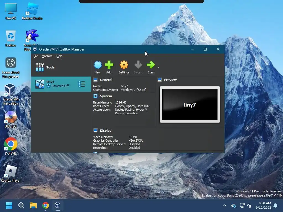Click the Display section screen icon

click(x=95, y=130)
